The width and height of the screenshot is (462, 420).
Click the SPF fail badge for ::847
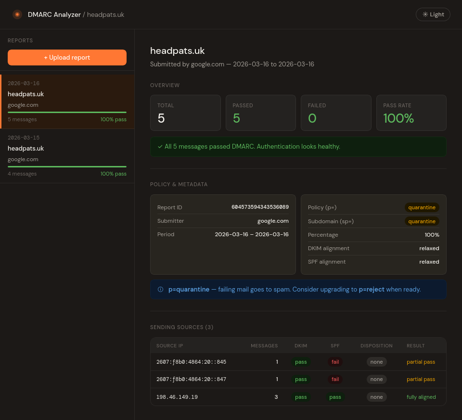coord(335,379)
